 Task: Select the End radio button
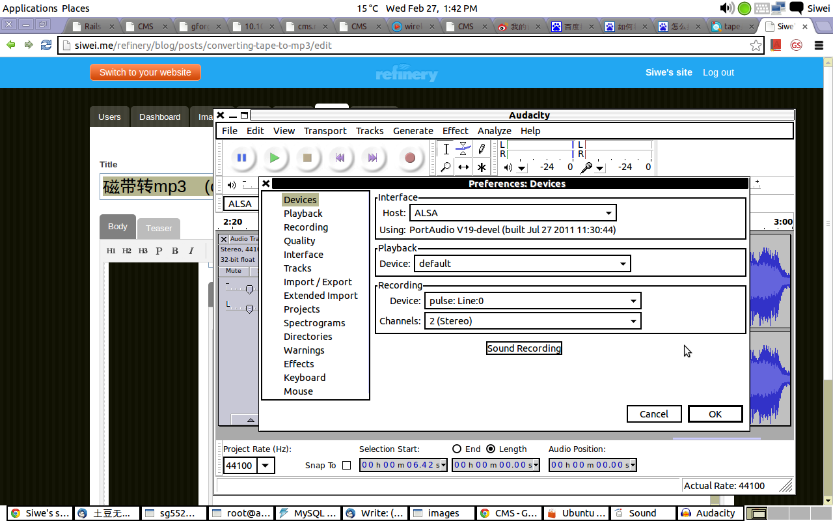[x=457, y=449]
